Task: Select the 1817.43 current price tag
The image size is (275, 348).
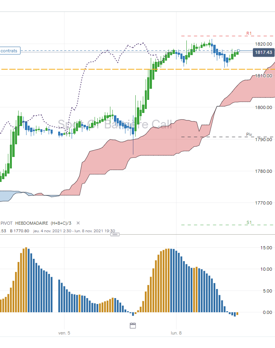Action: tap(264, 52)
